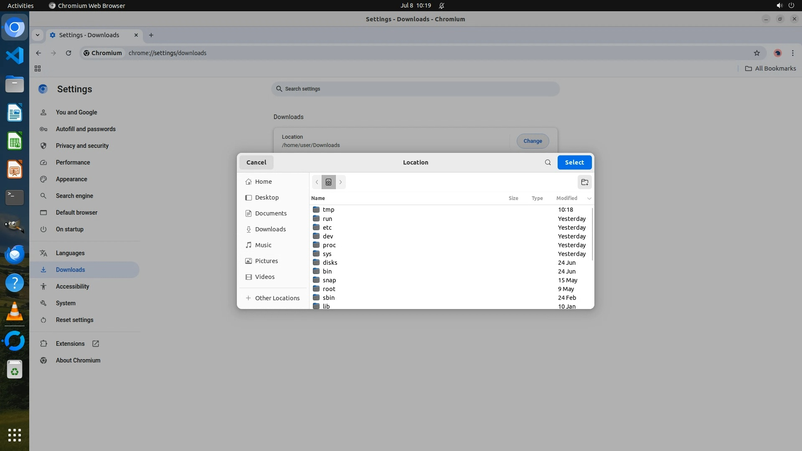Image resolution: width=802 pixels, height=451 pixels.
Task: Go forward with dialog path arrow
Action: (340, 182)
